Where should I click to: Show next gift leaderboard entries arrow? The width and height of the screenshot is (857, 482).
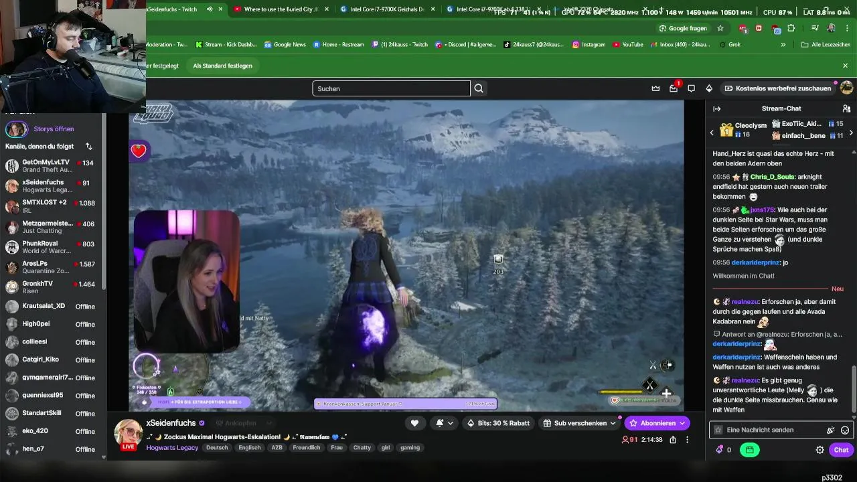pos(851,133)
